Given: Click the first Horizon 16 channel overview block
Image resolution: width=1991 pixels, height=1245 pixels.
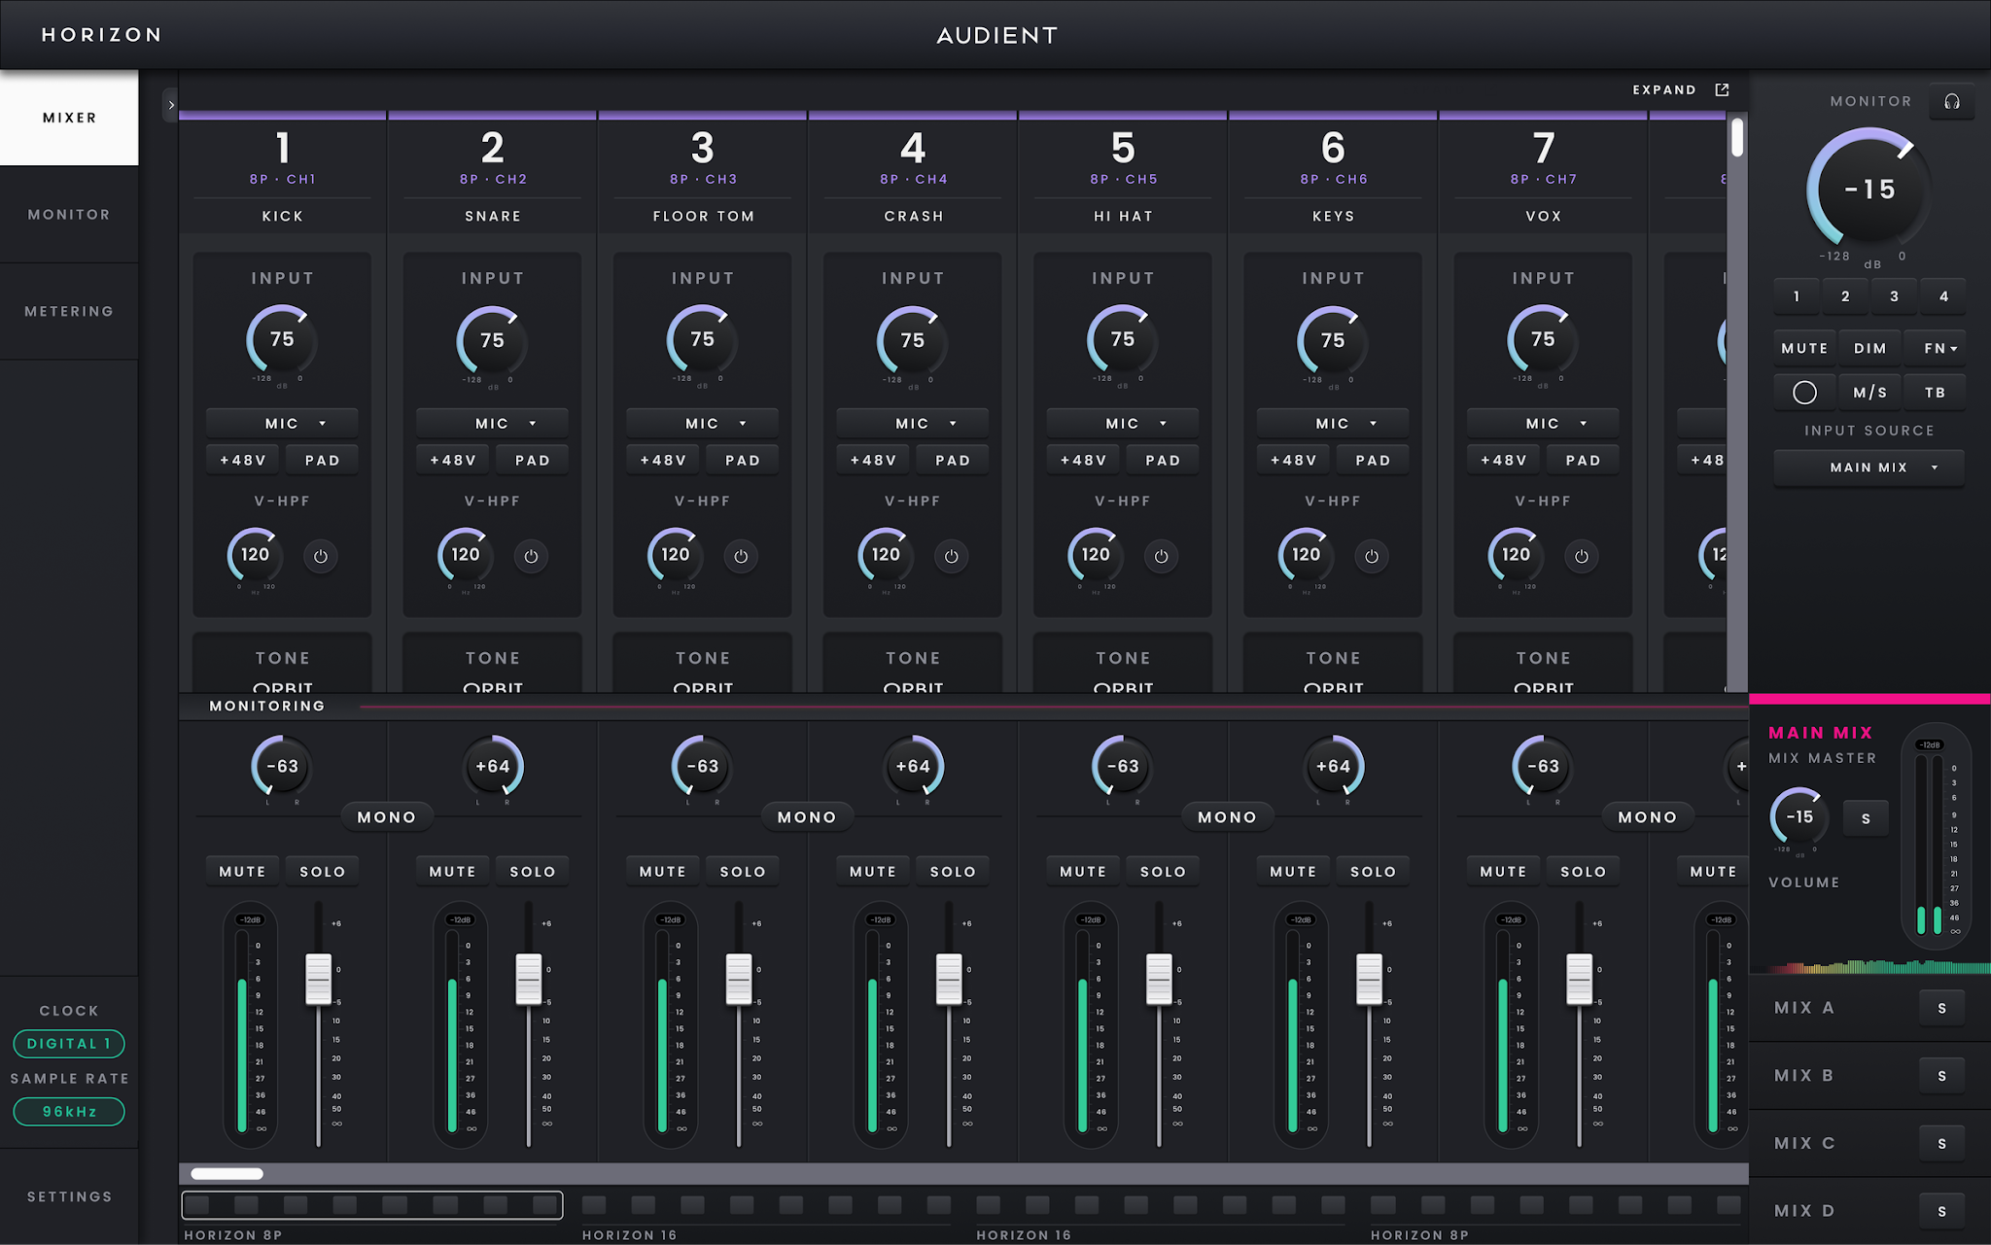Looking at the screenshot, I should coord(593,1205).
